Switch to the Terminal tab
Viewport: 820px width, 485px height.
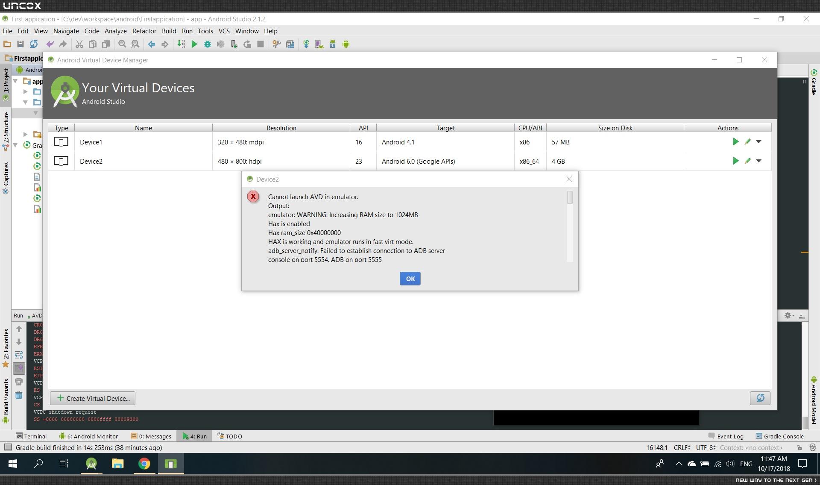pyautogui.click(x=31, y=436)
